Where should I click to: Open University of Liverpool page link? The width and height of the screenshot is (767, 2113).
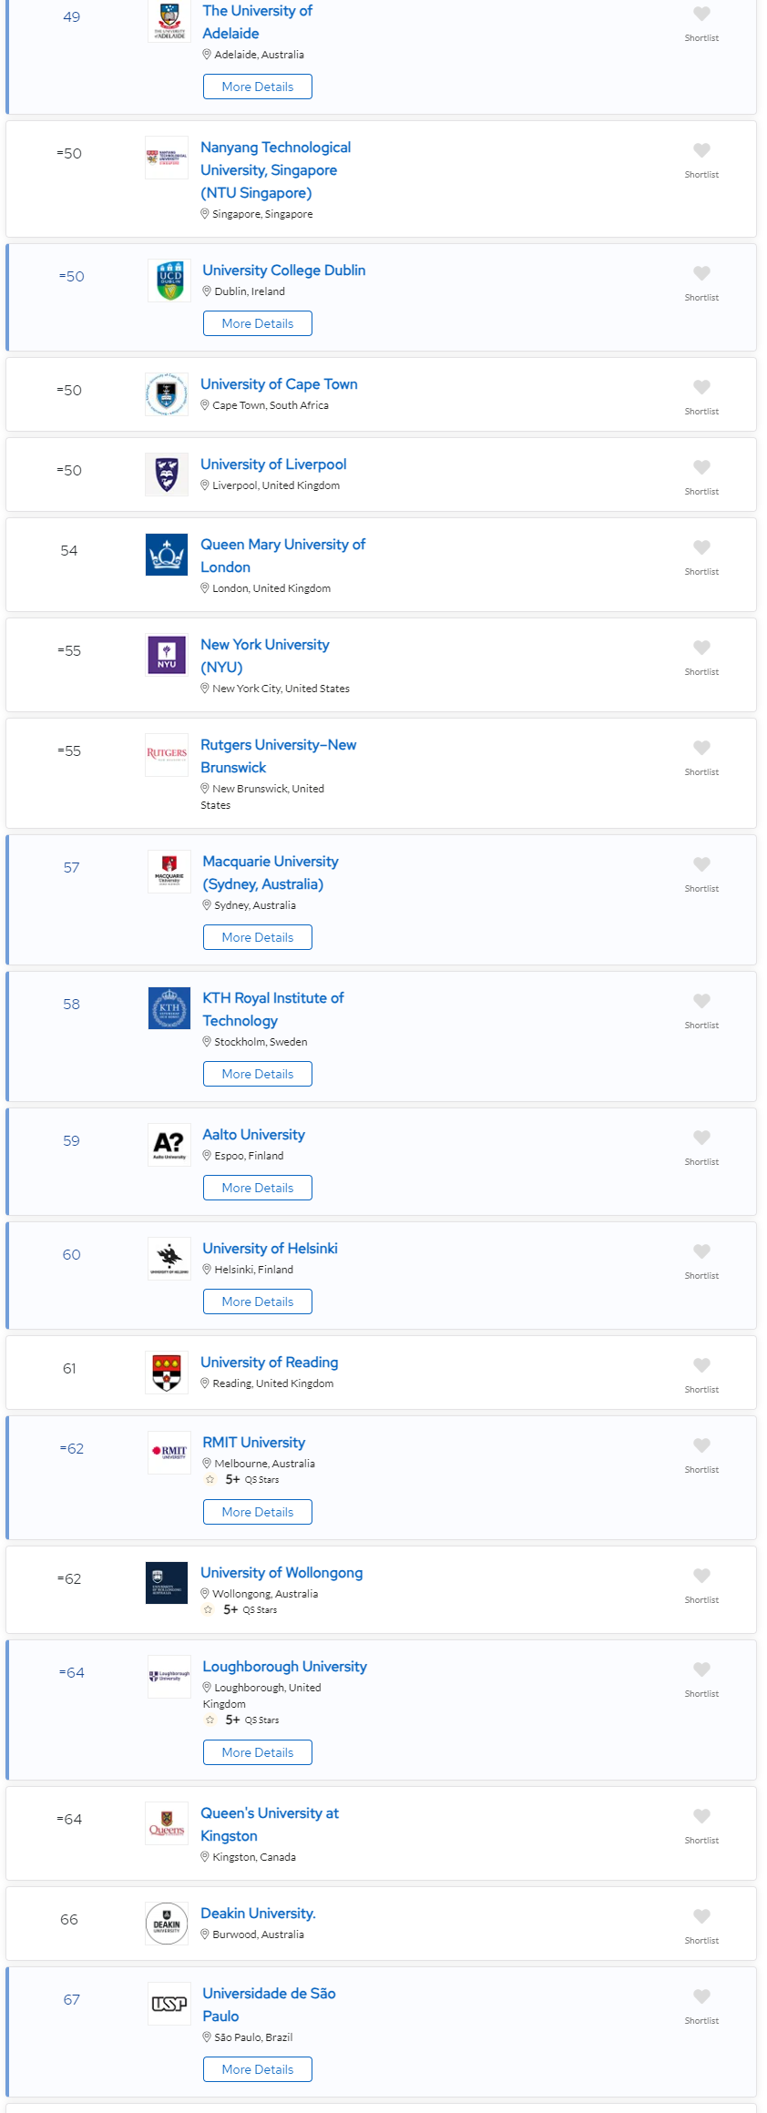pos(273,464)
